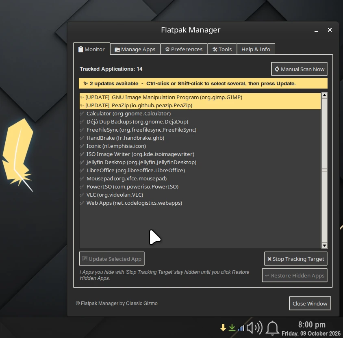This screenshot has width=343, height=338.
Task: Click the app list scrollbar thumb
Action: pyautogui.click(x=324, y=170)
